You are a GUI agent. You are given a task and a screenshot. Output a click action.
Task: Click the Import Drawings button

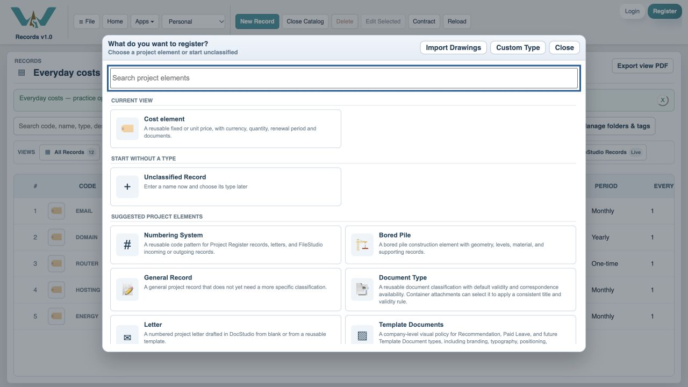pyautogui.click(x=454, y=47)
